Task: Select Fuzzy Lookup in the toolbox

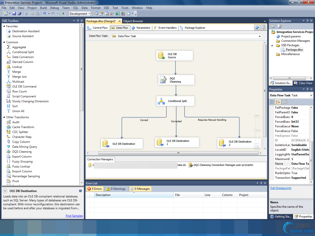Action: tap(21, 166)
